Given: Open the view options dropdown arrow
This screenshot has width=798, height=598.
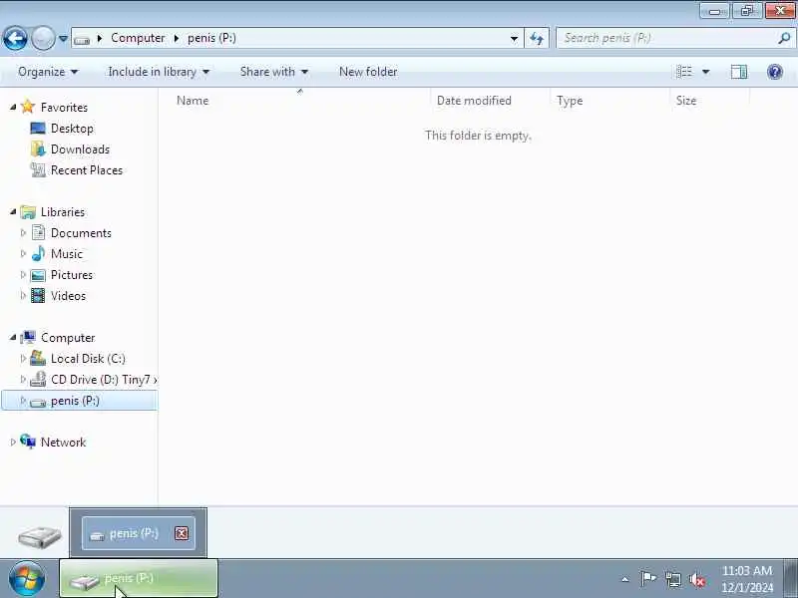Looking at the screenshot, I should pos(706,72).
